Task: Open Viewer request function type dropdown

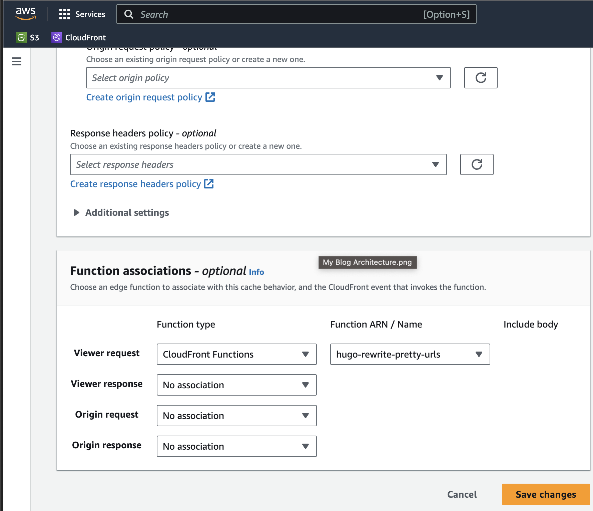Action: pos(236,354)
